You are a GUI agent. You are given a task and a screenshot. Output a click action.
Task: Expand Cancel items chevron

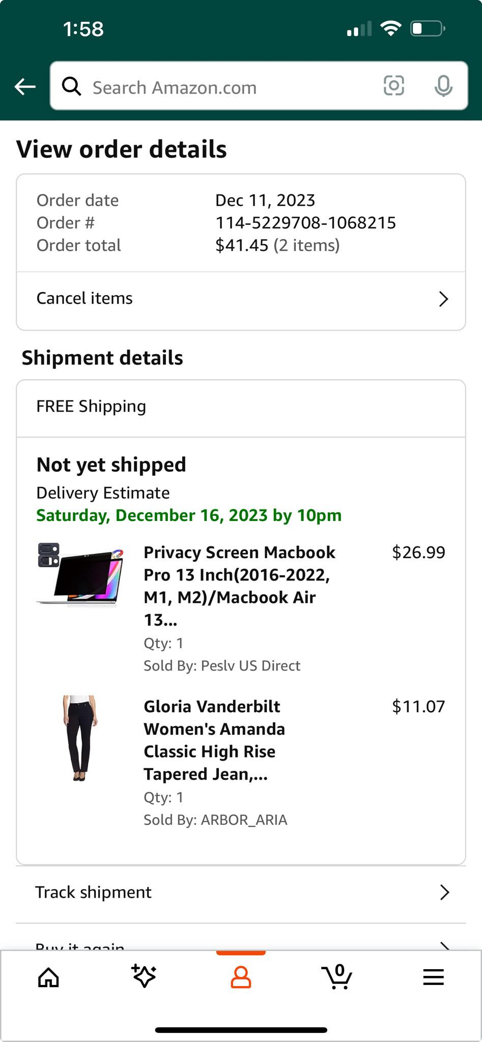click(443, 299)
